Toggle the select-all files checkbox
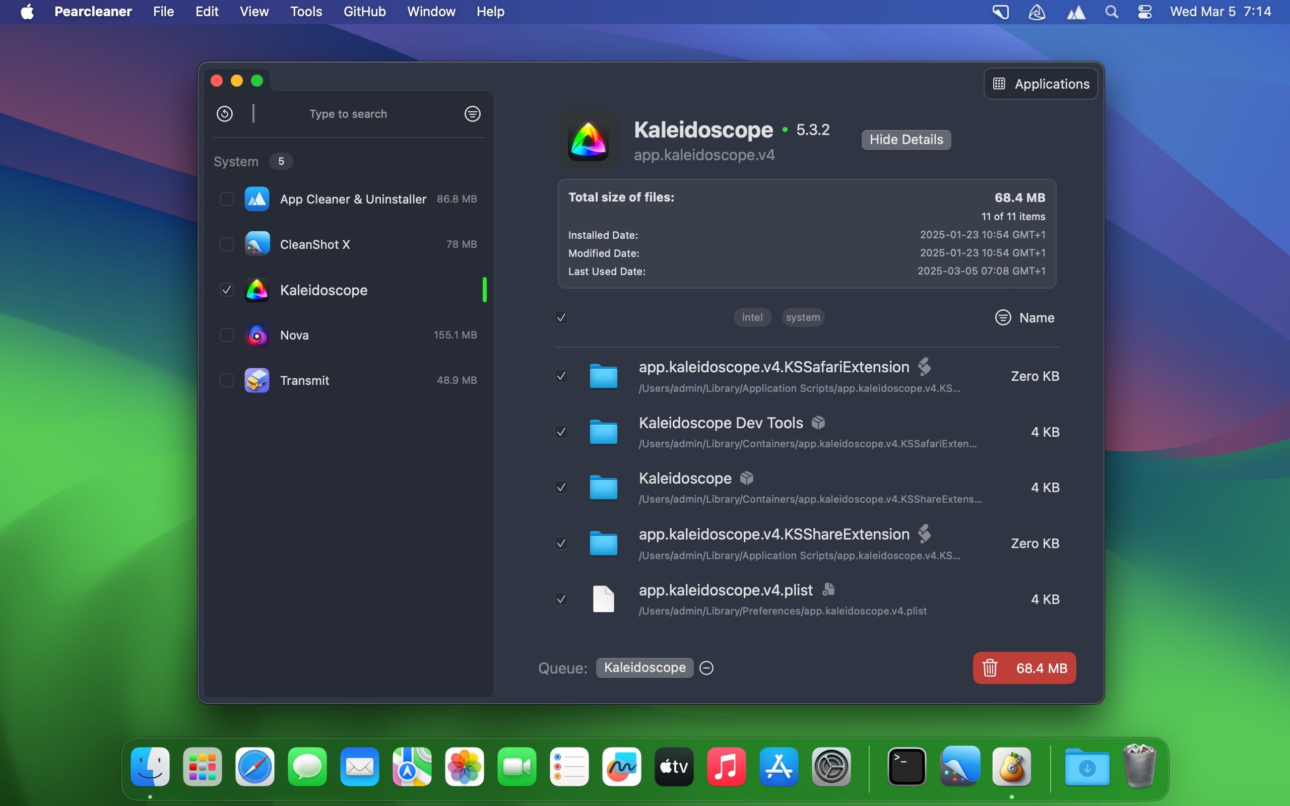1290x806 pixels. (561, 318)
